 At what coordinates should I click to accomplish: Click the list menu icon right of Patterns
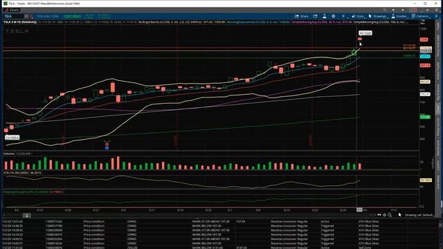(436, 17)
